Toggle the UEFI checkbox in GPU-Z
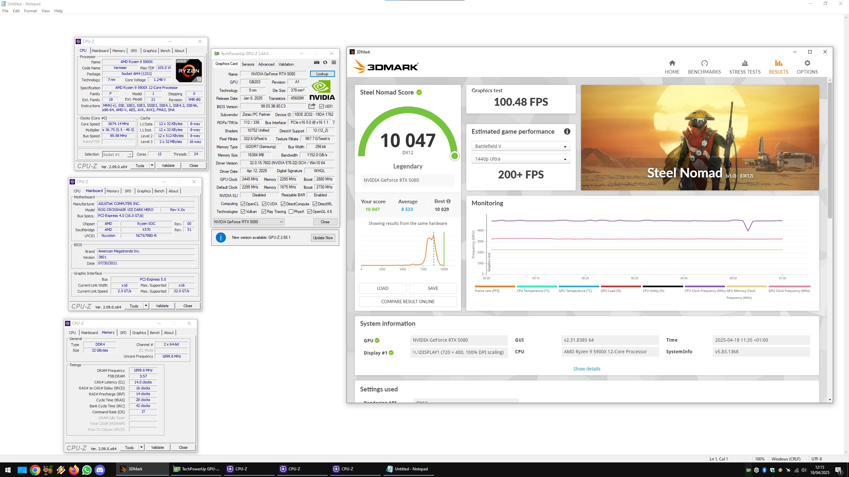 321,106
